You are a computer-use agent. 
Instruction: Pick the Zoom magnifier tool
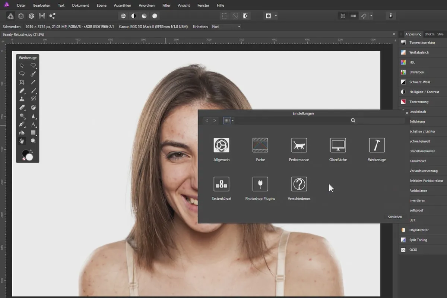pos(33,141)
